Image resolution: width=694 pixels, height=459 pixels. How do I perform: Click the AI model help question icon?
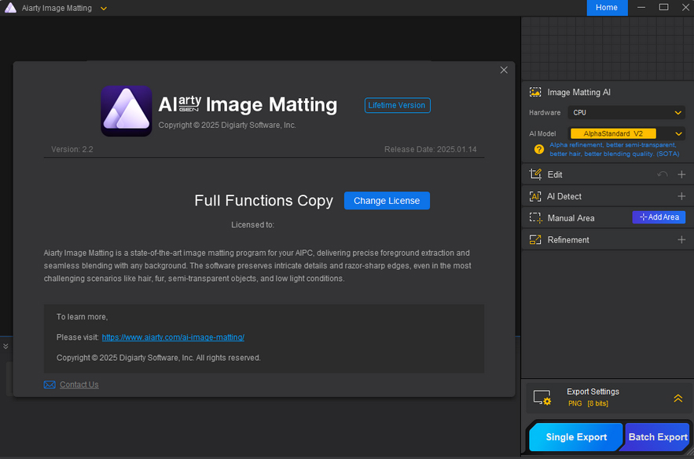(538, 149)
